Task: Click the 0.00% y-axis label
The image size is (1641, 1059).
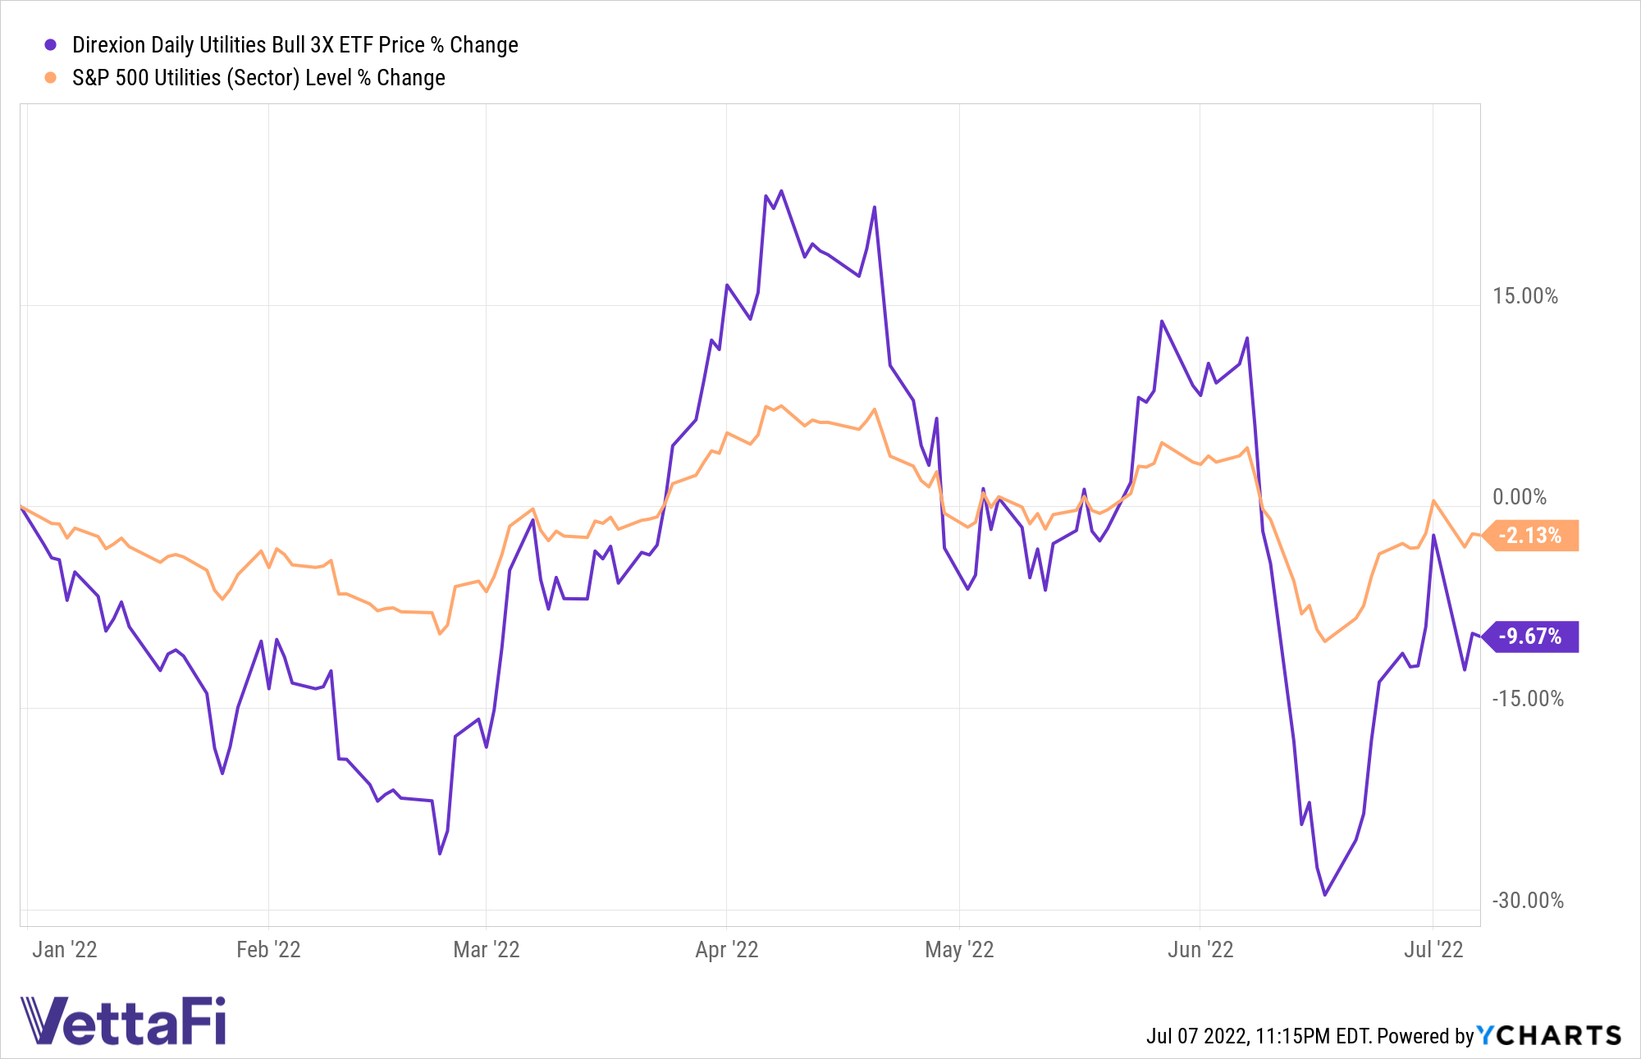Action: (1519, 497)
